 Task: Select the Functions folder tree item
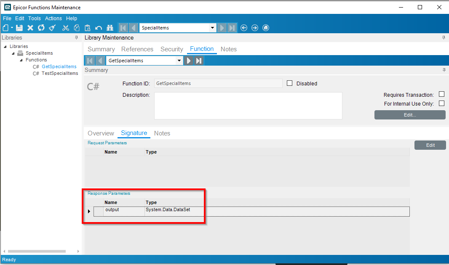[x=36, y=60]
